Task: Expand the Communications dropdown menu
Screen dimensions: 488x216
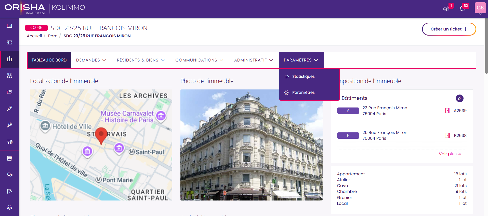Action: tap(199, 60)
